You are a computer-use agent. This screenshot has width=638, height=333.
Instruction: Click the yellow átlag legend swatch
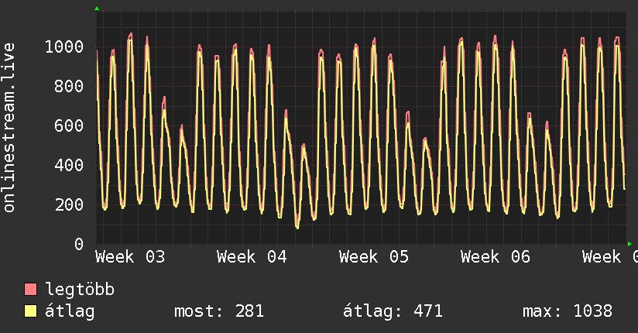point(31,312)
